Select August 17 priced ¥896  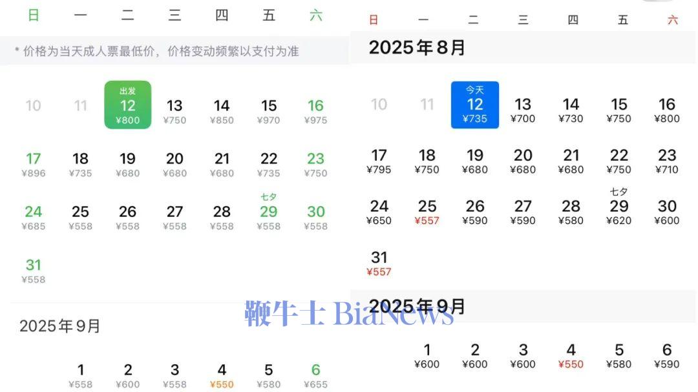pyautogui.click(x=34, y=165)
